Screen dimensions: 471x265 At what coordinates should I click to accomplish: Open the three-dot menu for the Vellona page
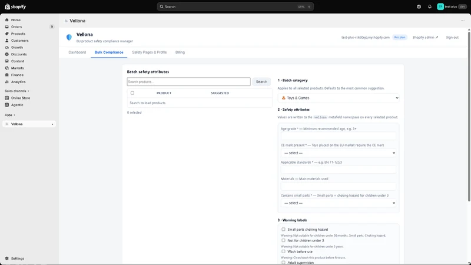462,21
